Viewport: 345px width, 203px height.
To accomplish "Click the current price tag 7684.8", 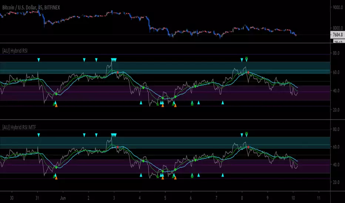I will (337, 35).
